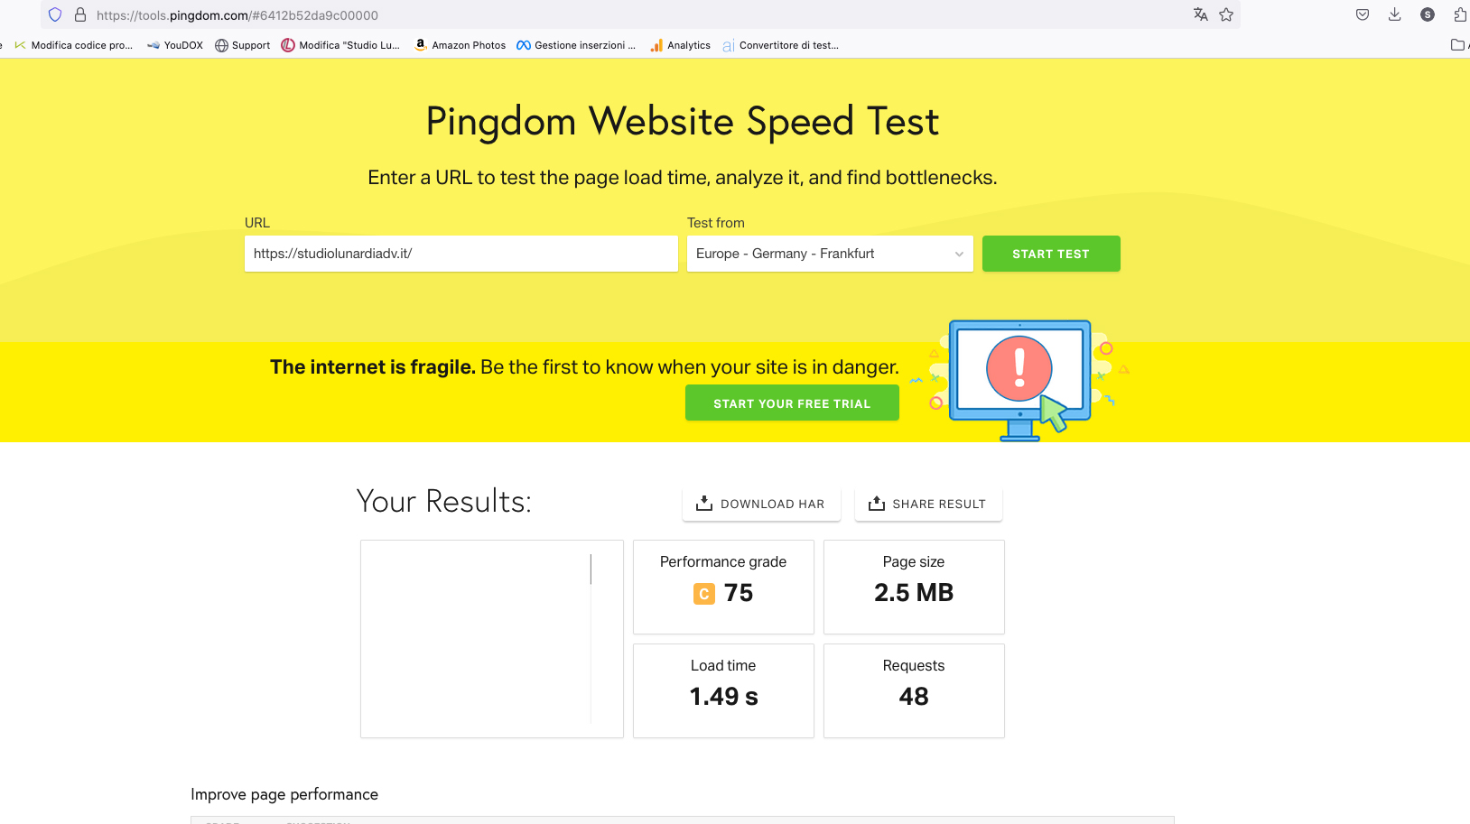This screenshot has width=1470, height=824.
Task: Open the Analytics bookmark
Action: 681,45
